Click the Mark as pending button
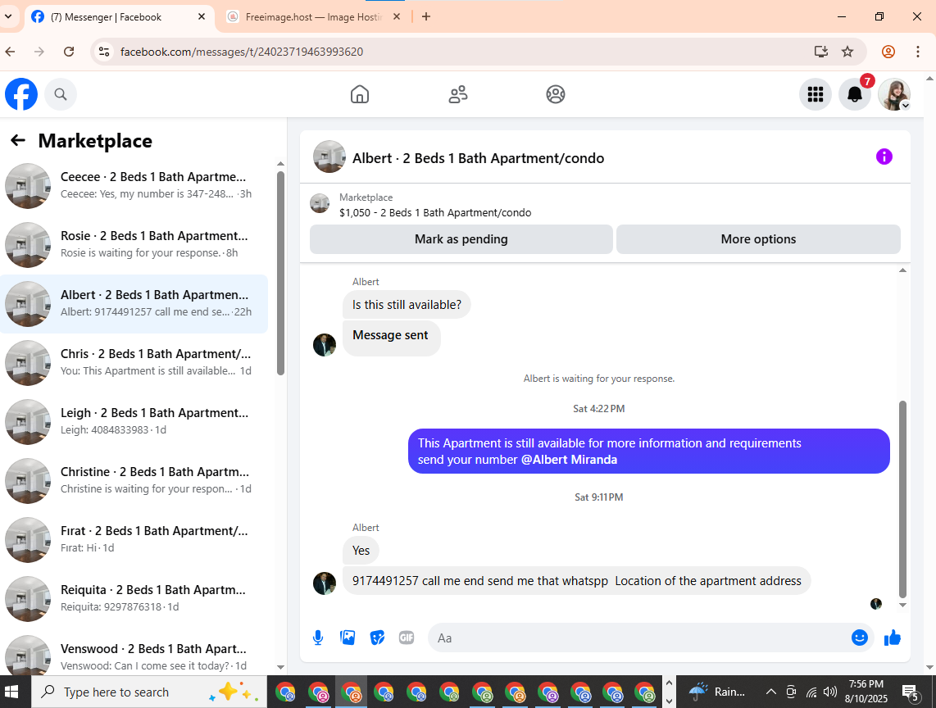 [x=461, y=239]
